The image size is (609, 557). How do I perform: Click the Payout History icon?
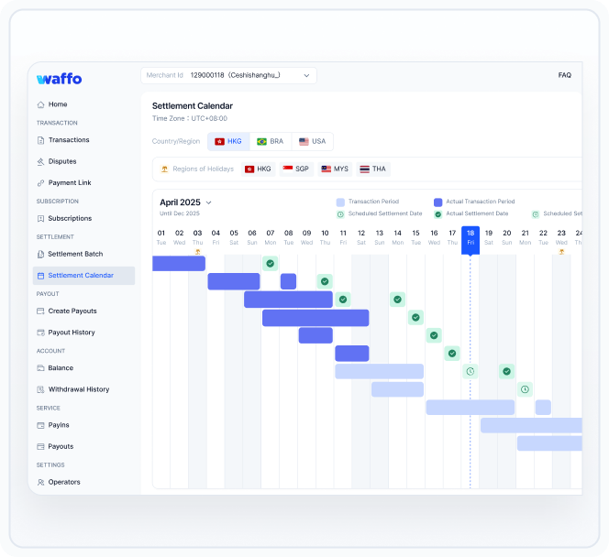[x=40, y=333]
